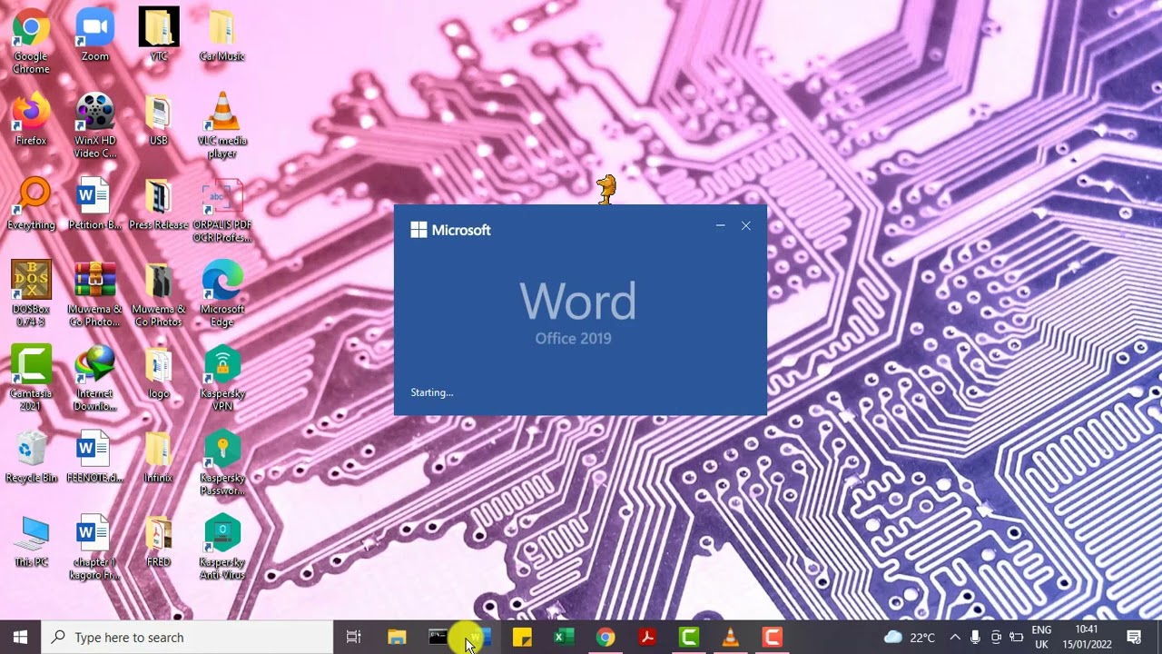Open the Muwema & Co Photos folder
This screenshot has width=1162, height=654.
click(159, 294)
